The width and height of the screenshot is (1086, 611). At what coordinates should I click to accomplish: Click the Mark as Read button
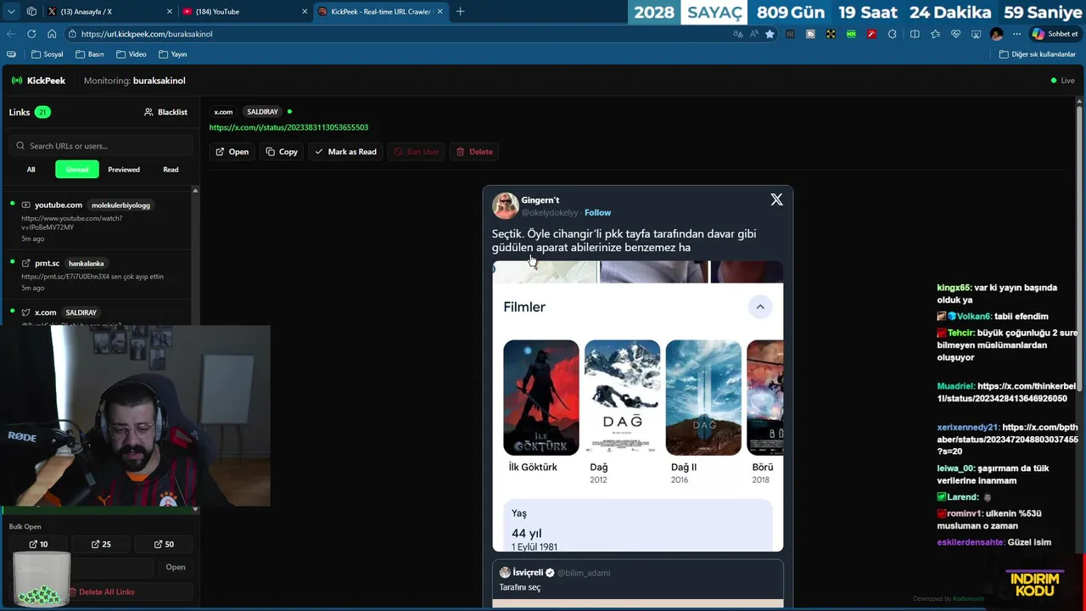(345, 152)
